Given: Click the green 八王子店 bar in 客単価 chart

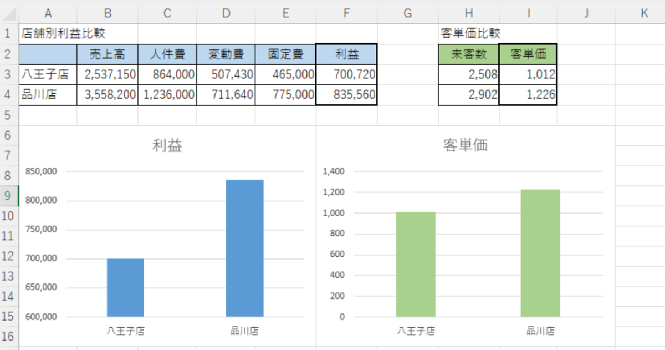Looking at the screenshot, I should tap(416, 264).
